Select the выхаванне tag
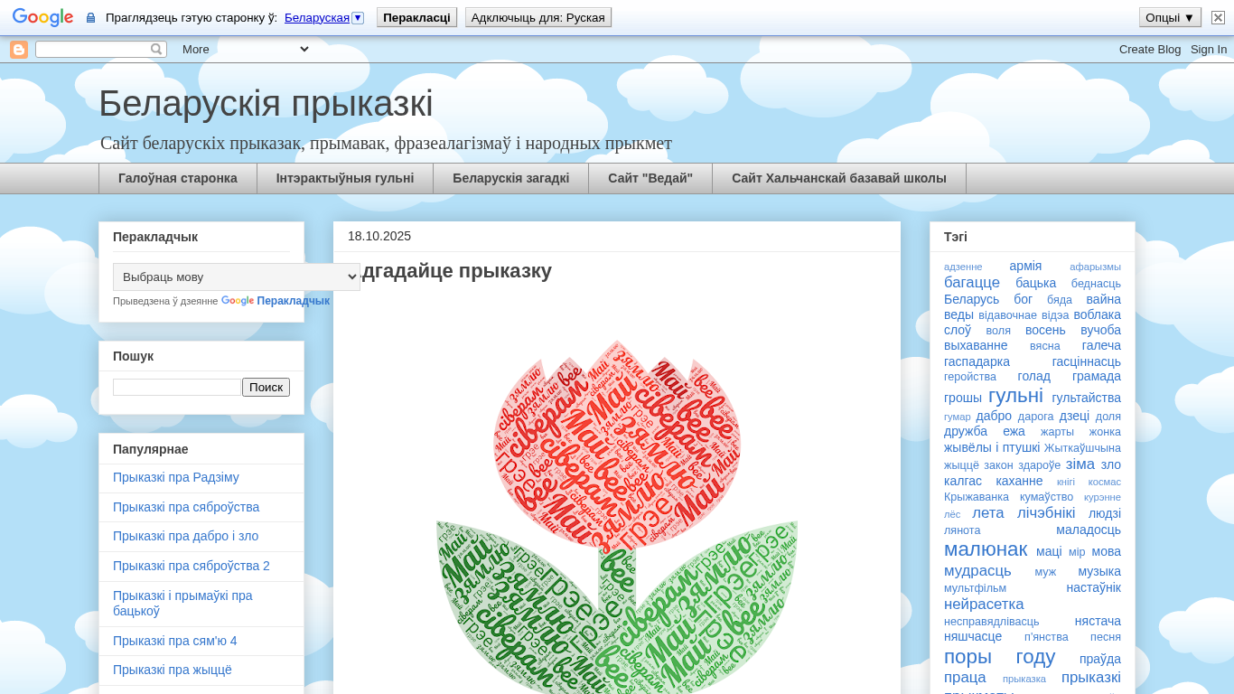Image resolution: width=1234 pixels, height=694 pixels. tap(976, 345)
